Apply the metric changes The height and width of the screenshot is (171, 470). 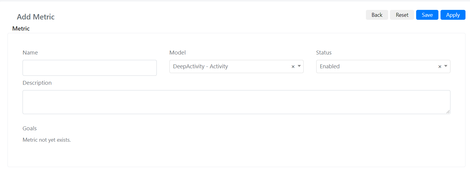click(x=453, y=15)
